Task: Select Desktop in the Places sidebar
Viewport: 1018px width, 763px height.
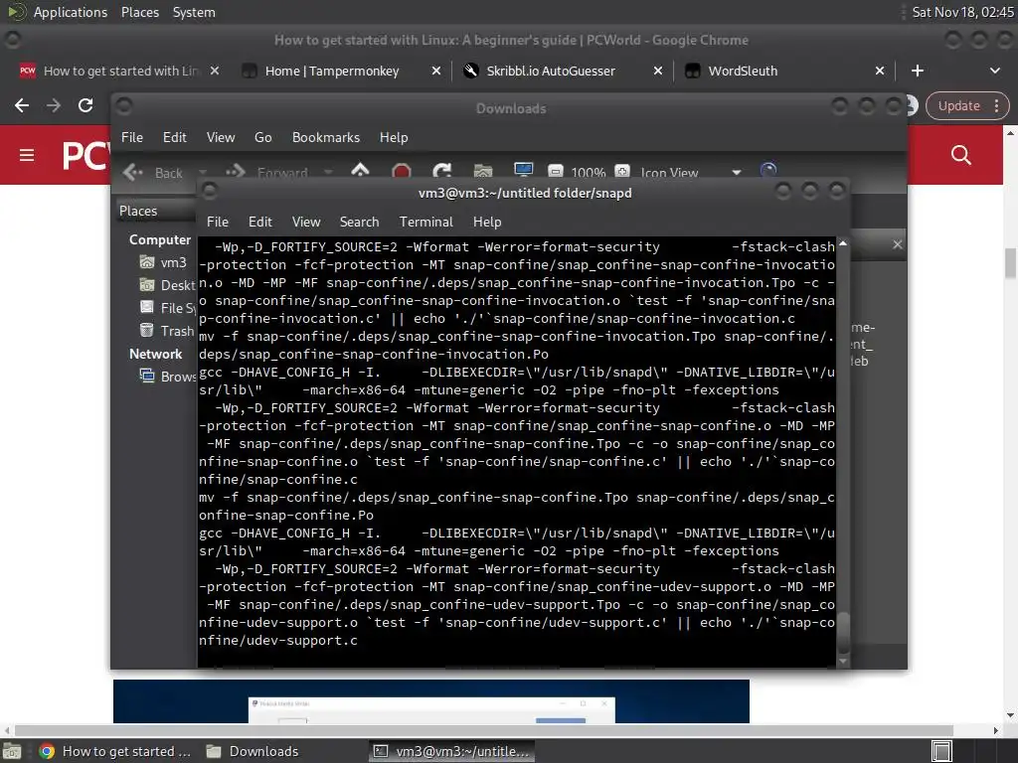Action: tap(167, 285)
